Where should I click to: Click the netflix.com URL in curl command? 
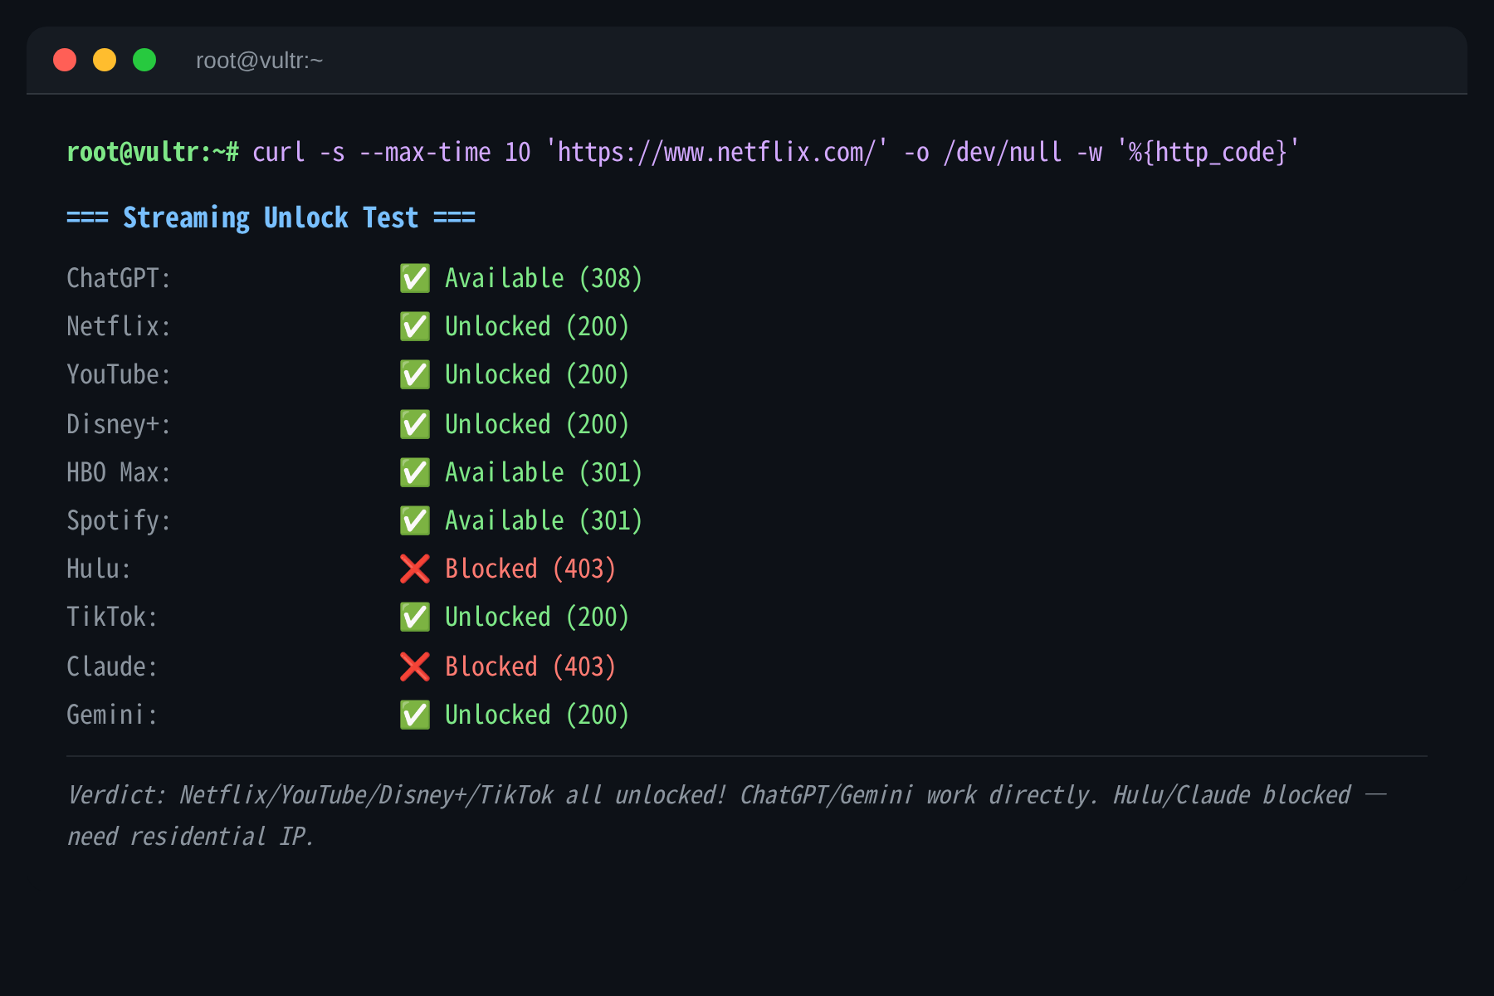coord(716,152)
